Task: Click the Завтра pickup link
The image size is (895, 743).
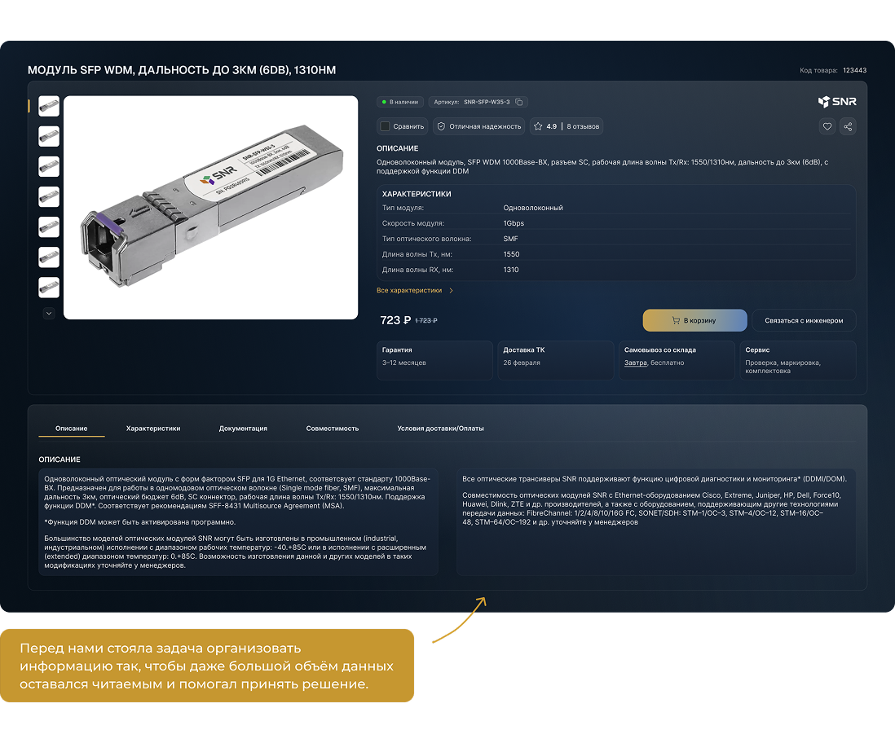Action: click(636, 363)
